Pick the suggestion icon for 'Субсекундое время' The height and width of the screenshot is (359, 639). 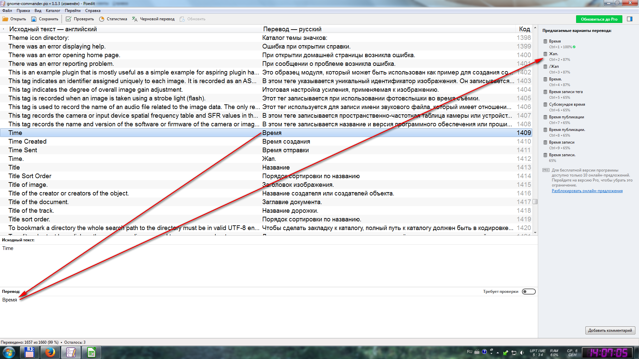click(545, 104)
